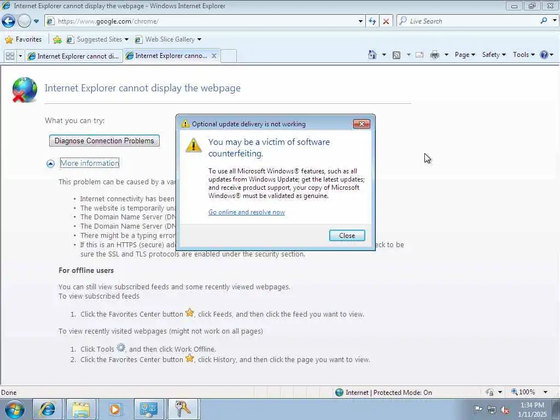Switch to the first Internet Explorer tab
Screen dimensions: 560x420
(x=74, y=56)
